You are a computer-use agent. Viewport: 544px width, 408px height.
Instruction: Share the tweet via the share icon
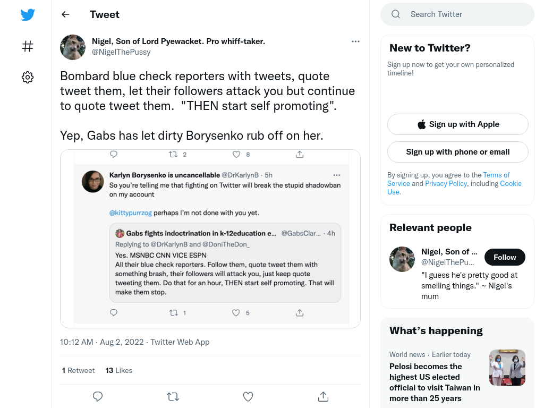[x=323, y=396]
